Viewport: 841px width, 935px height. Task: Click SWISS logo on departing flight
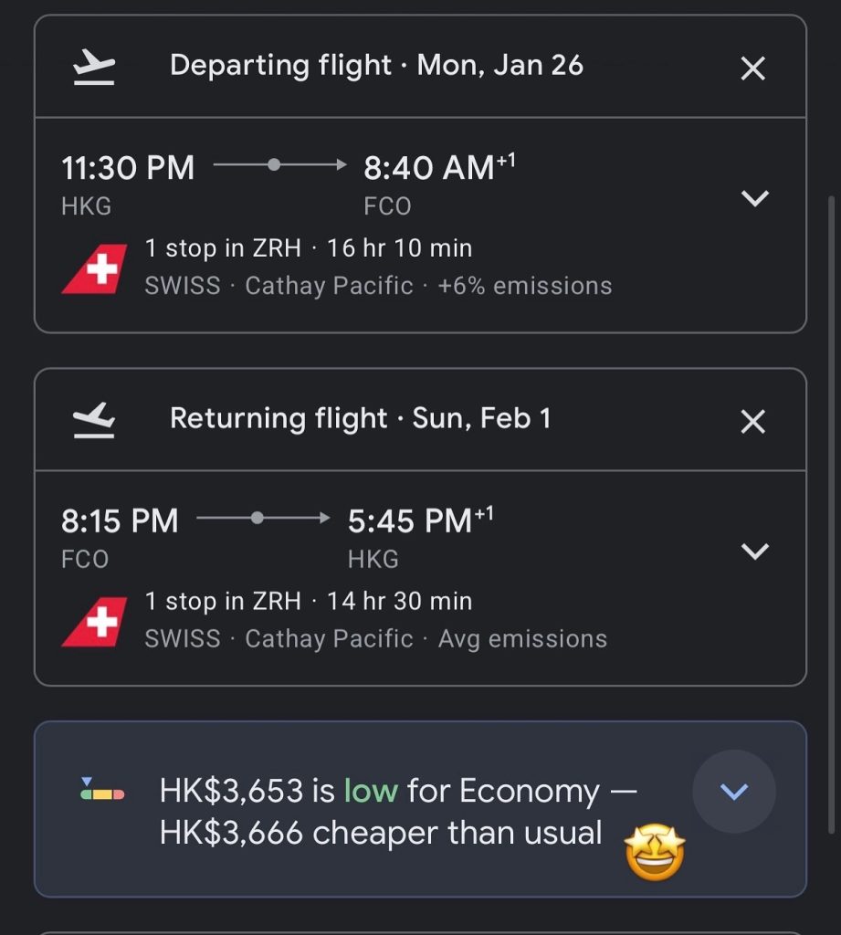(x=94, y=268)
